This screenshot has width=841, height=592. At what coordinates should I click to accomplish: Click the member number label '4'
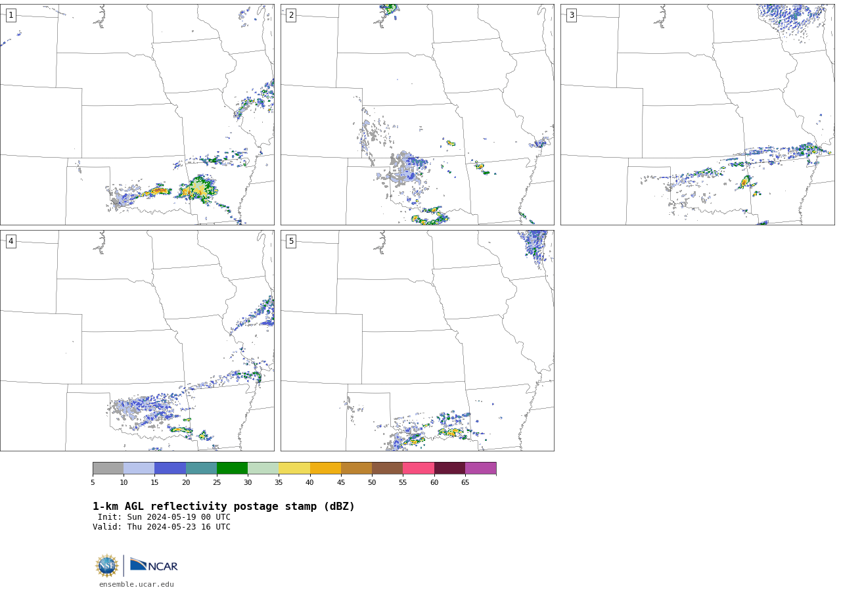(x=11, y=241)
